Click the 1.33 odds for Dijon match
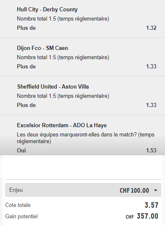This screenshot has width=165, height=225. (151, 66)
